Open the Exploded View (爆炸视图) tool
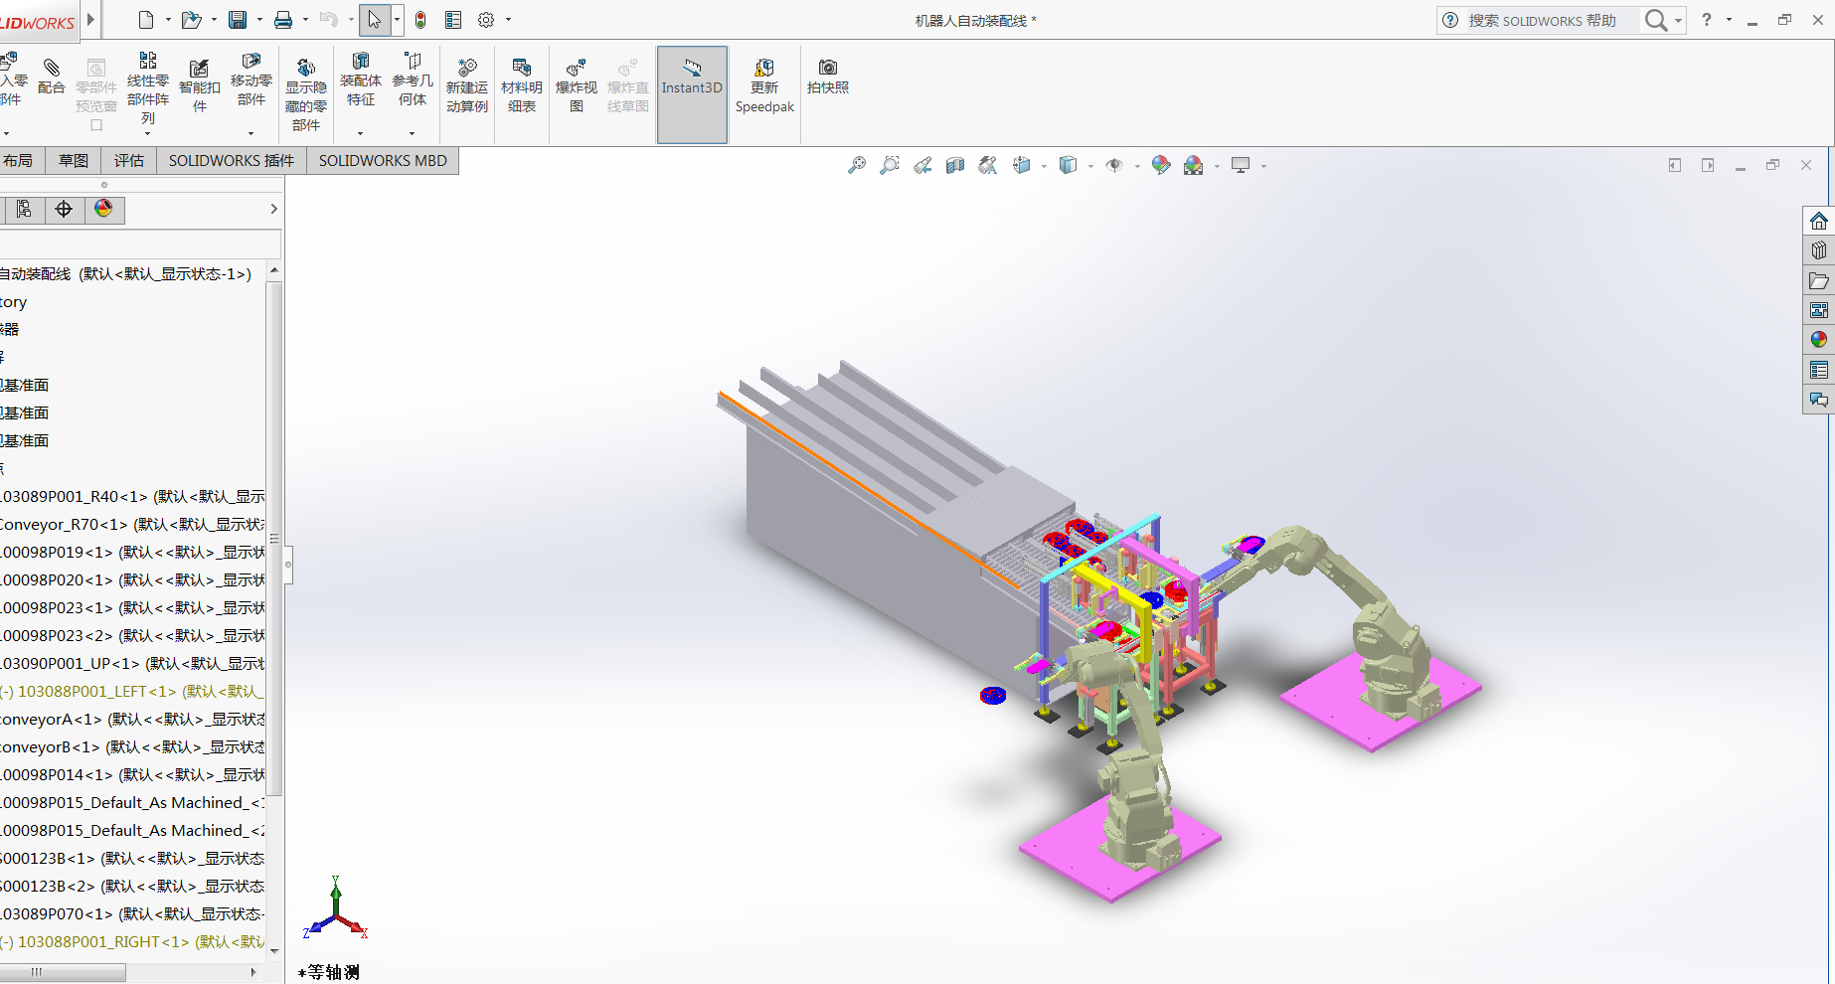1835x984 pixels. click(x=576, y=85)
